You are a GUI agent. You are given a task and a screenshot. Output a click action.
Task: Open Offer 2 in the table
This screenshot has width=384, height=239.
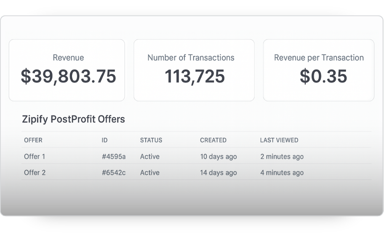pyautogui.click(x=35, y=172)
